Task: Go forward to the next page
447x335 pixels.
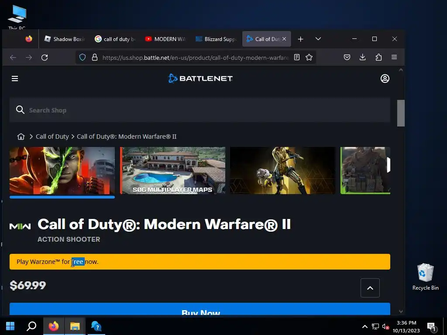Action: coord(29,58)
